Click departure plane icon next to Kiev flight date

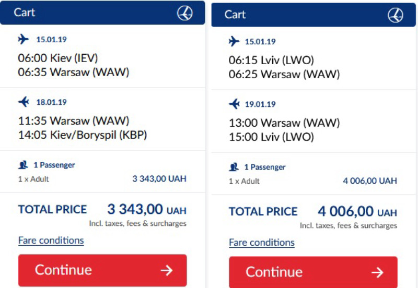point(24,39)
